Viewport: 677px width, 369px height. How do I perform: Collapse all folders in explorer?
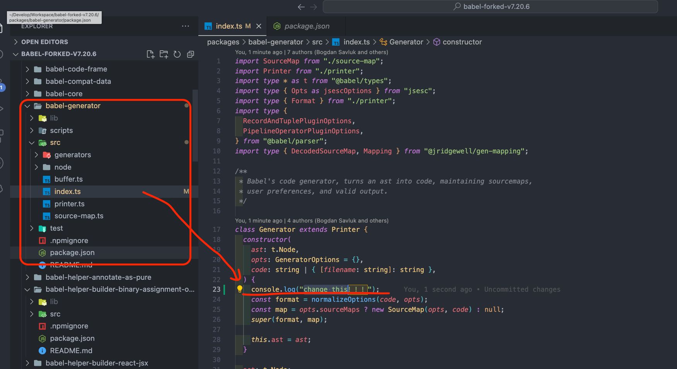(190, 54)
